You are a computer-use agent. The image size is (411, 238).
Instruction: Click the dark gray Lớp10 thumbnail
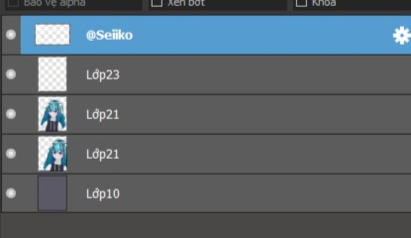(53, 193)
